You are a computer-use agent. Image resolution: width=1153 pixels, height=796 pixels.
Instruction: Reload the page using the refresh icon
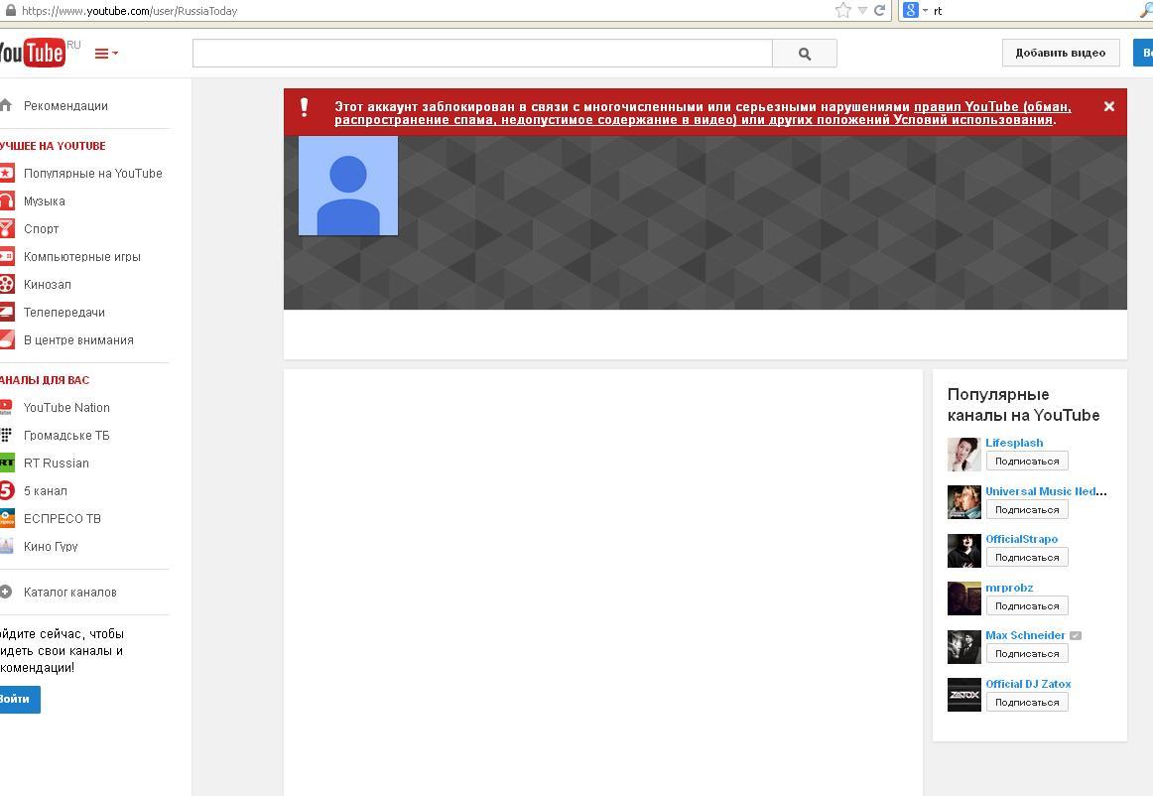[879, 11]
